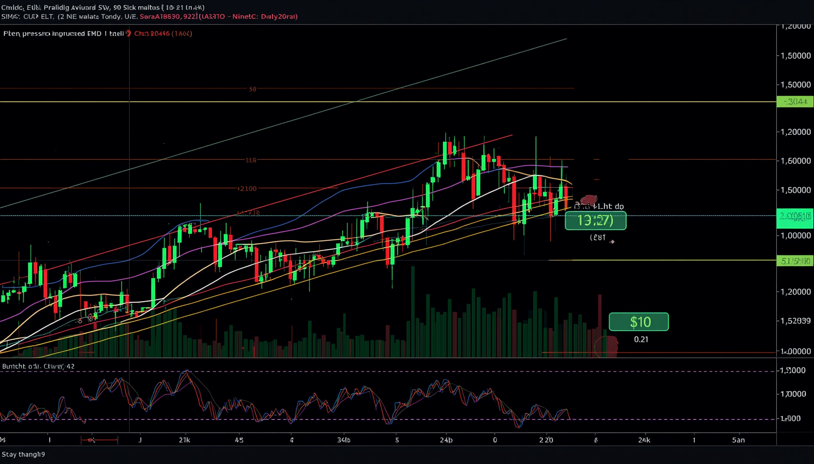Click the "34b" time axis label
814x464 pixels.
click(x=344, y=440)
